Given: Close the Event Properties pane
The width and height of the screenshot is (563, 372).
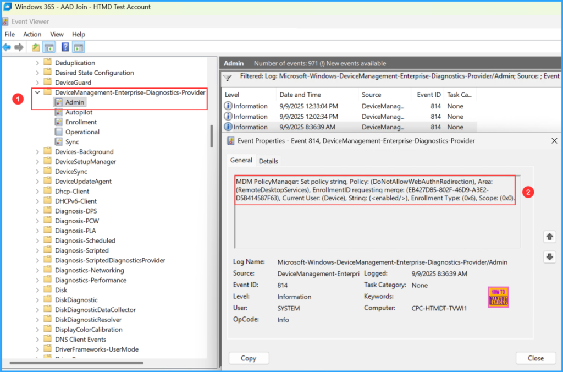Looking at the screenshot, I should click(x=554, y=141).
